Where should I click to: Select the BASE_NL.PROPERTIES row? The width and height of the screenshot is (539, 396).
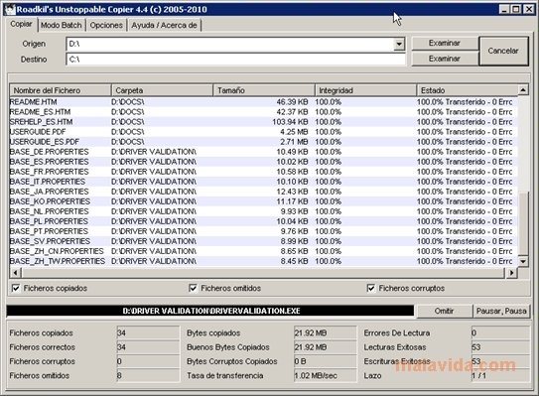coord(263,211)
